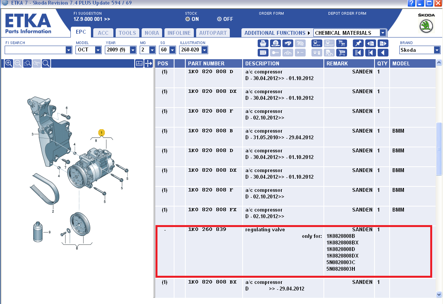Switch to the EPC tab

pyautogui.click(x=81, y=32)
